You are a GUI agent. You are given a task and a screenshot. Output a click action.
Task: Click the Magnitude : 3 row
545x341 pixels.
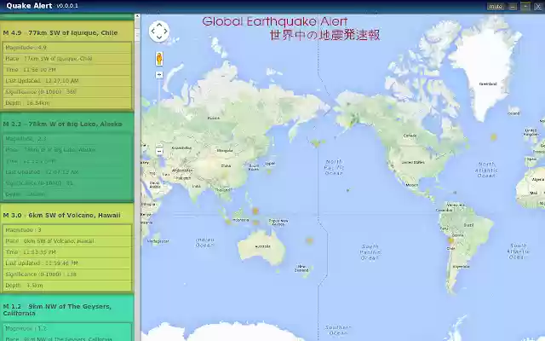67,230
